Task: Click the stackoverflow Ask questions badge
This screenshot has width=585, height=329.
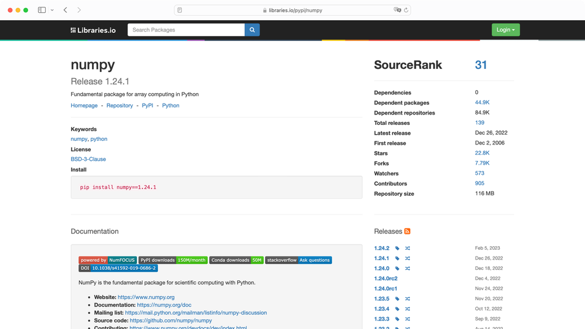Action: coord(299,260)
